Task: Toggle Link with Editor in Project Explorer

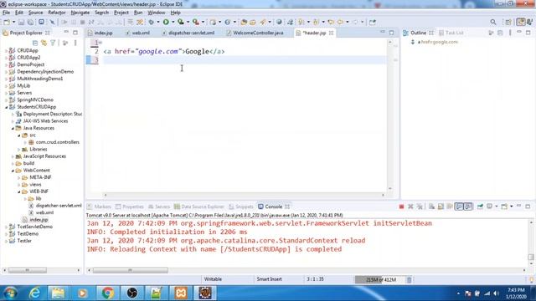Action: coord(44,43)
